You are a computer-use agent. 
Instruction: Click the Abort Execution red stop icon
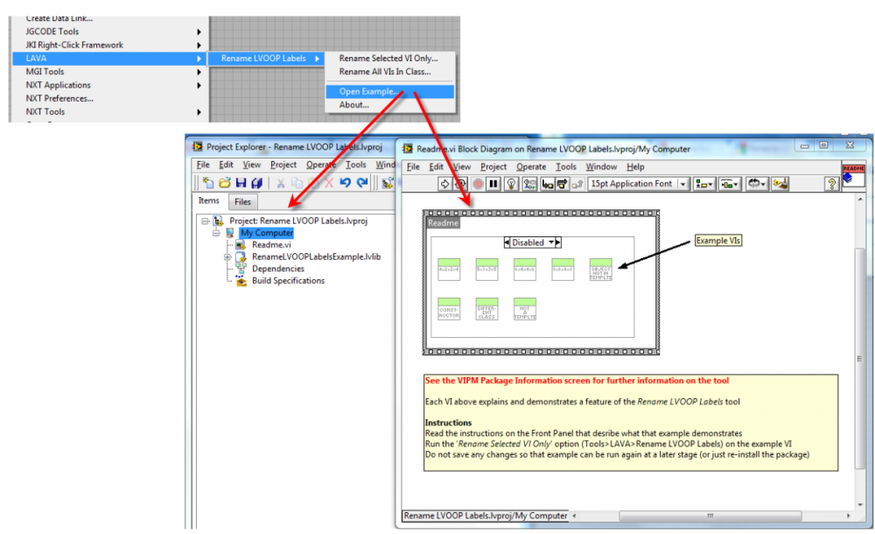[478, 184]
